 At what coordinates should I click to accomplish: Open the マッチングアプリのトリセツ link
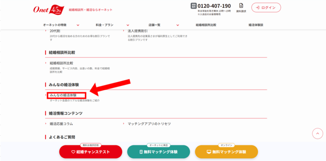149,124
